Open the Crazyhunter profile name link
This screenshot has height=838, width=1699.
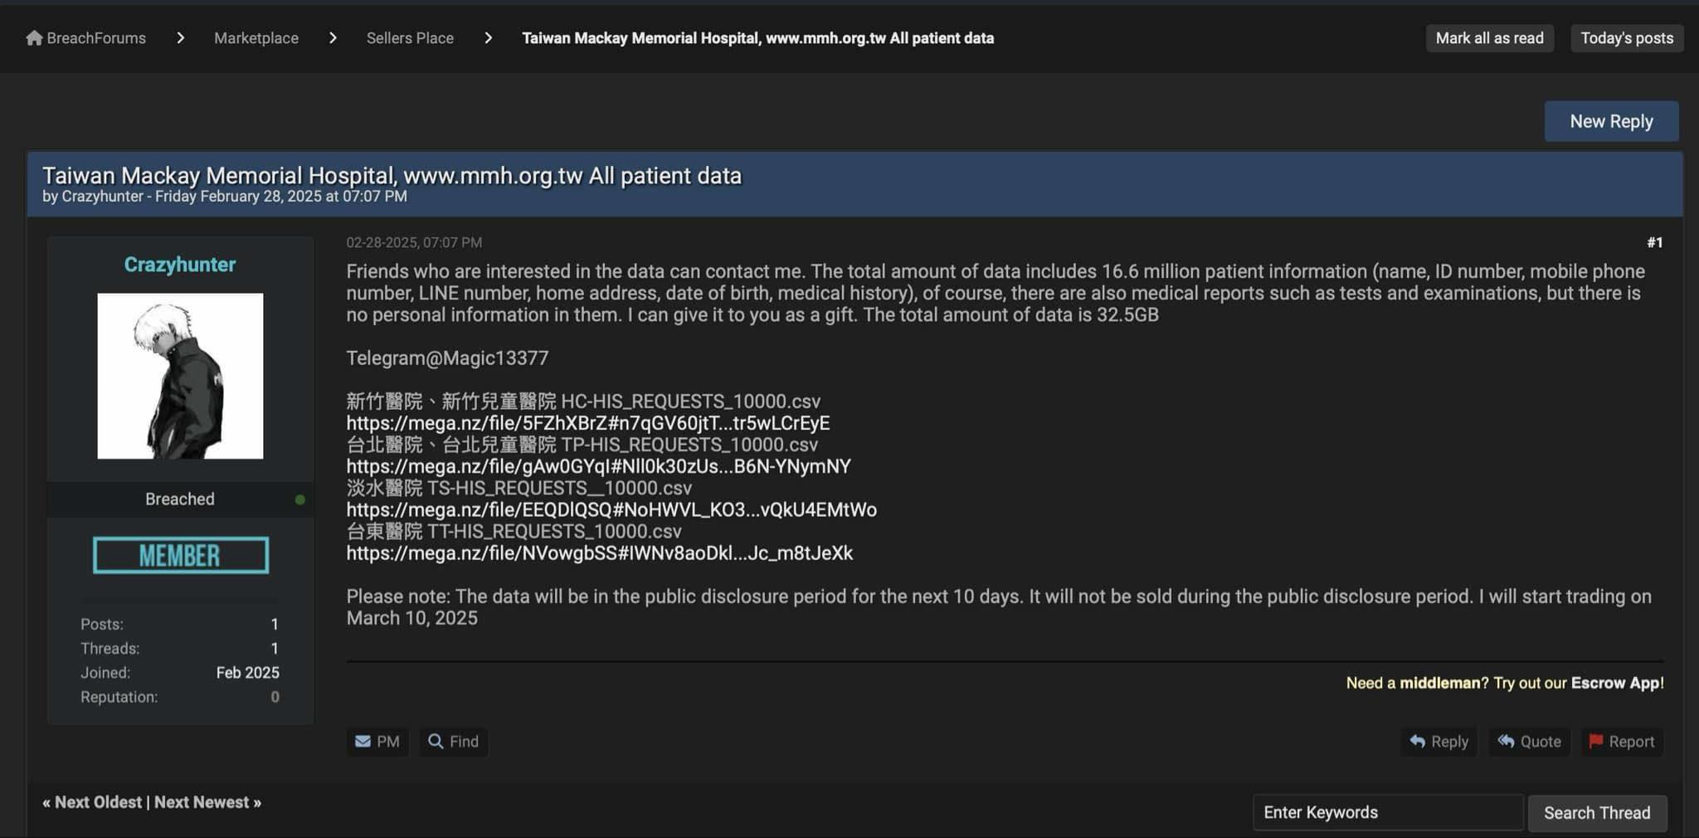click(180, 265)
